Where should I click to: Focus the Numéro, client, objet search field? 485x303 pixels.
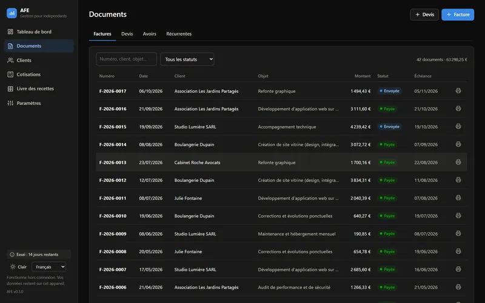point(126,59)
